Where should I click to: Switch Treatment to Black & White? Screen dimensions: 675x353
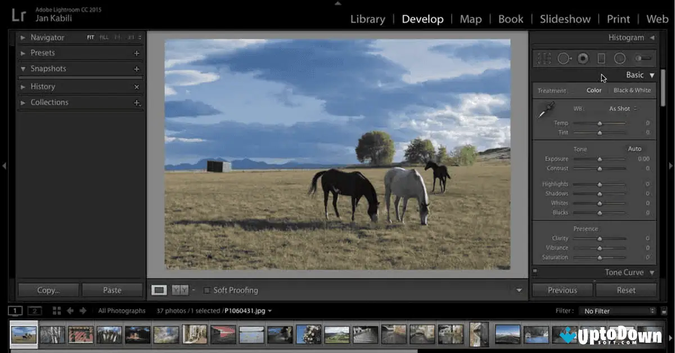pyautogui.click(x=632, y=90)
